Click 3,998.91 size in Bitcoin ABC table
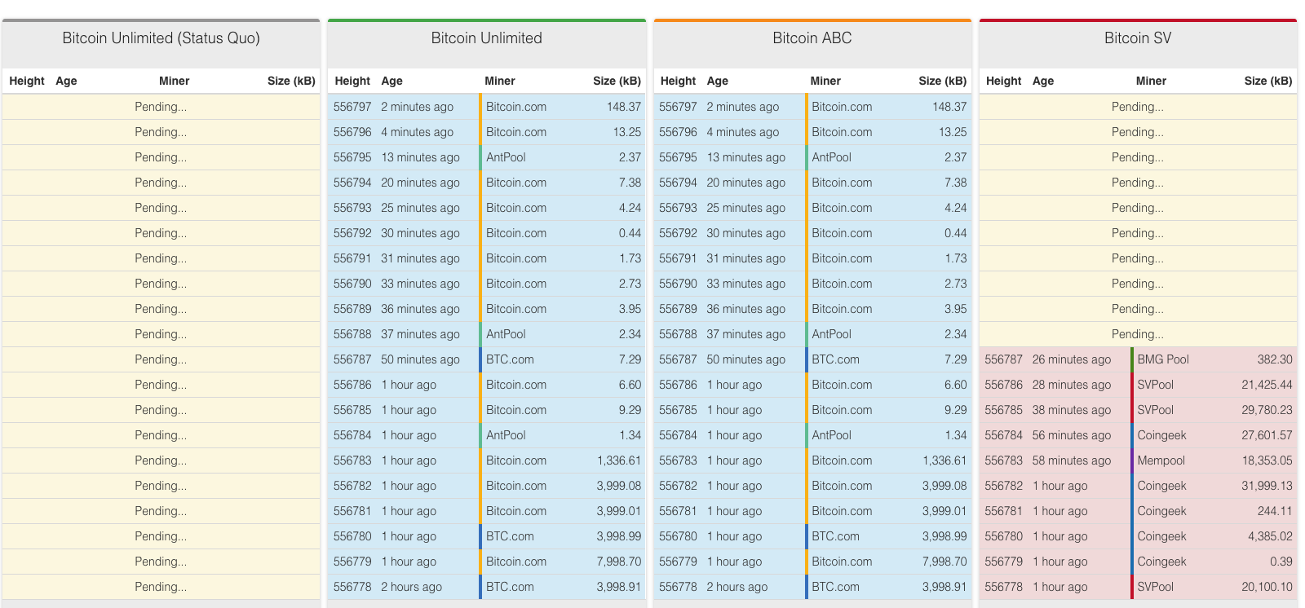The height and width of the screenshot is (608, 1305). (944, 587)
